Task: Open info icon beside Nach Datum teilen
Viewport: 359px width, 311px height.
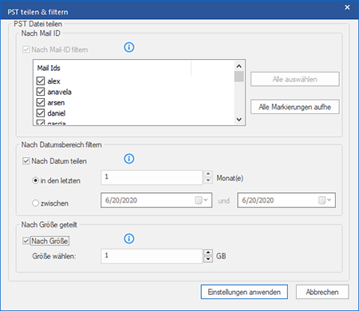Action: point(129,159)
